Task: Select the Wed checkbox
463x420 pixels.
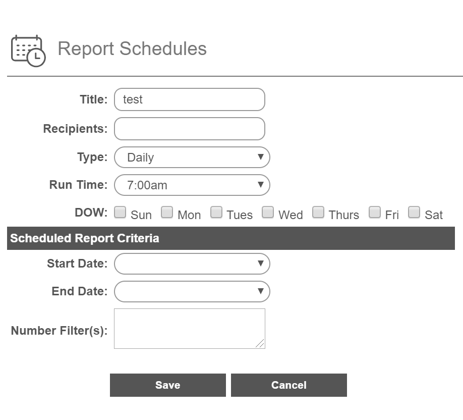Action: 267,212
